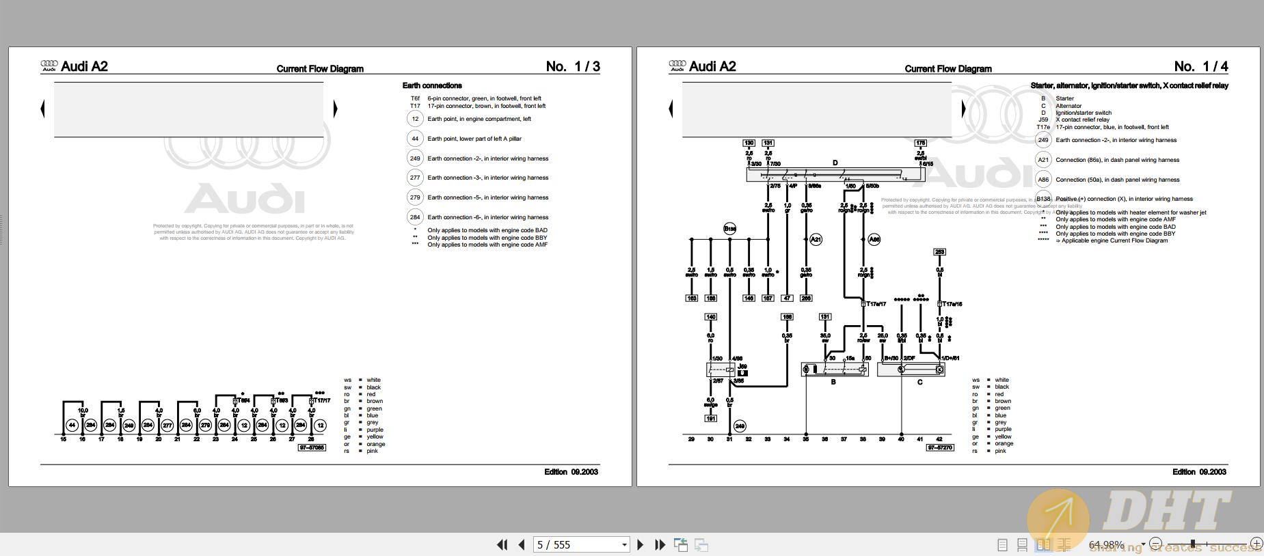This screenshot has height=556, width=1264.
Task: Click diagram reference box 97-57270
Action: [x=940, y=448]
